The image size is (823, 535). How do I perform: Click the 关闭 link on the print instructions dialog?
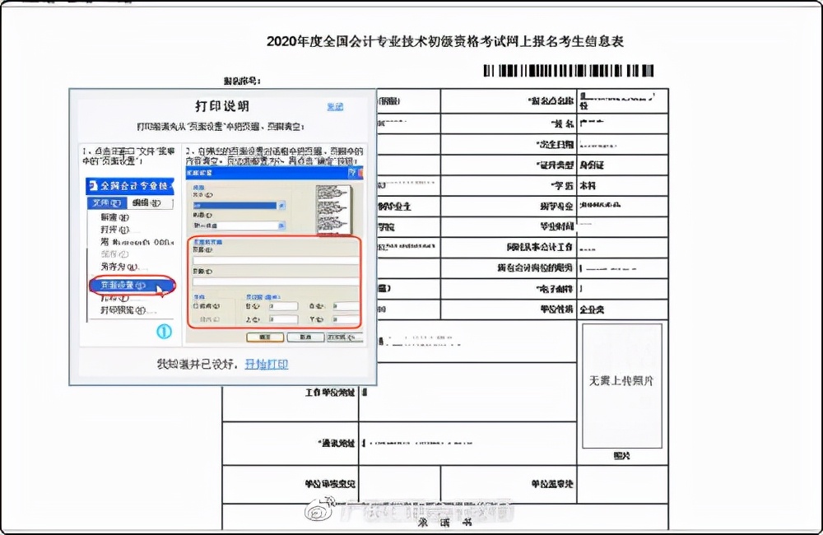334,106
